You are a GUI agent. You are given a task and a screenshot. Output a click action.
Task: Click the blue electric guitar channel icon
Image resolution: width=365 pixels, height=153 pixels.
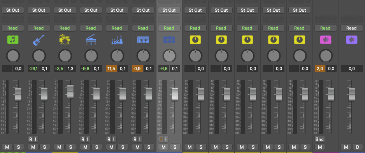pyautogui.click(x=39, y=40)
